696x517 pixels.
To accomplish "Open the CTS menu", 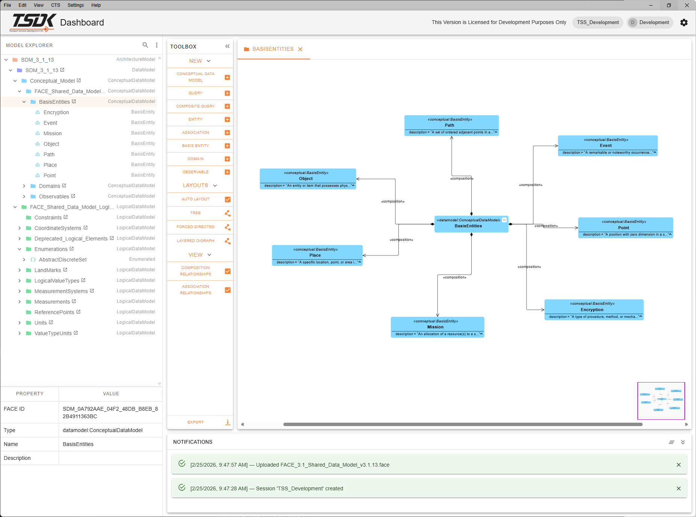I will tap(56, 5).
